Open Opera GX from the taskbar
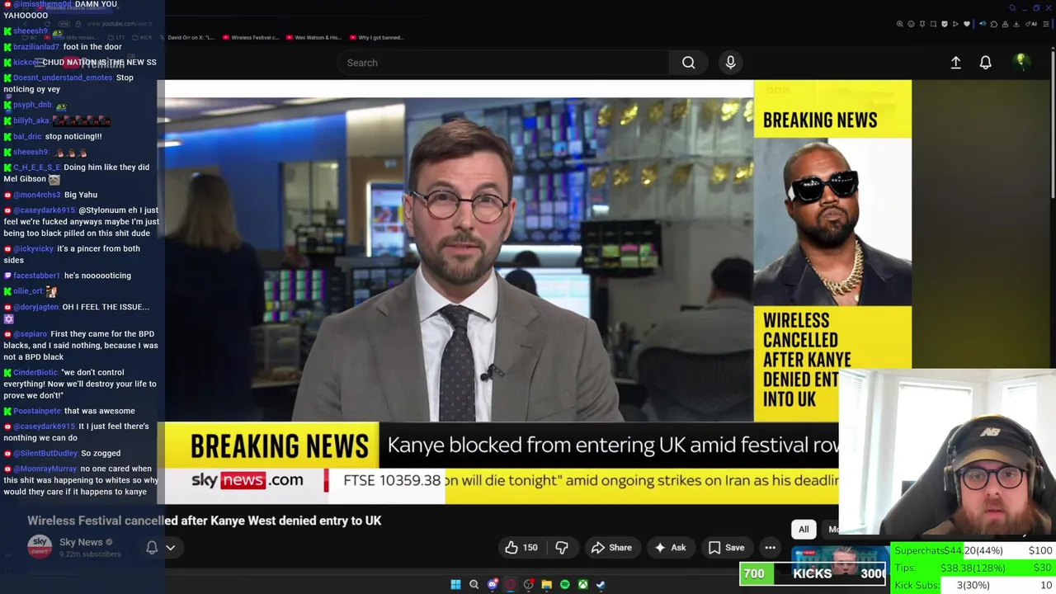 511,584
